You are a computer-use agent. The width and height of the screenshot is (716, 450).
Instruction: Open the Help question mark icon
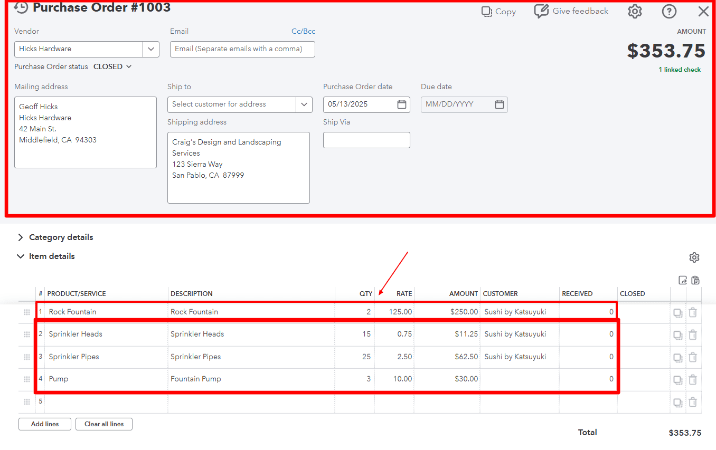point(669,11)
